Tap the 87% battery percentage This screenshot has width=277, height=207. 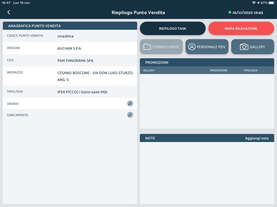(264, 3)
